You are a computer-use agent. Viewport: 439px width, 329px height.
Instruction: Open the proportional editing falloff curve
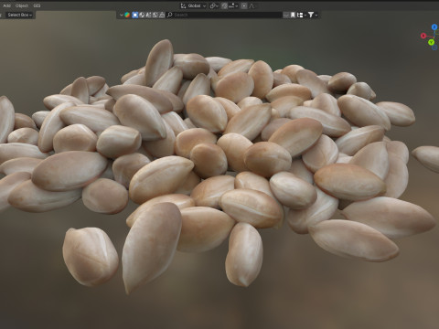[x=252, y=5]
